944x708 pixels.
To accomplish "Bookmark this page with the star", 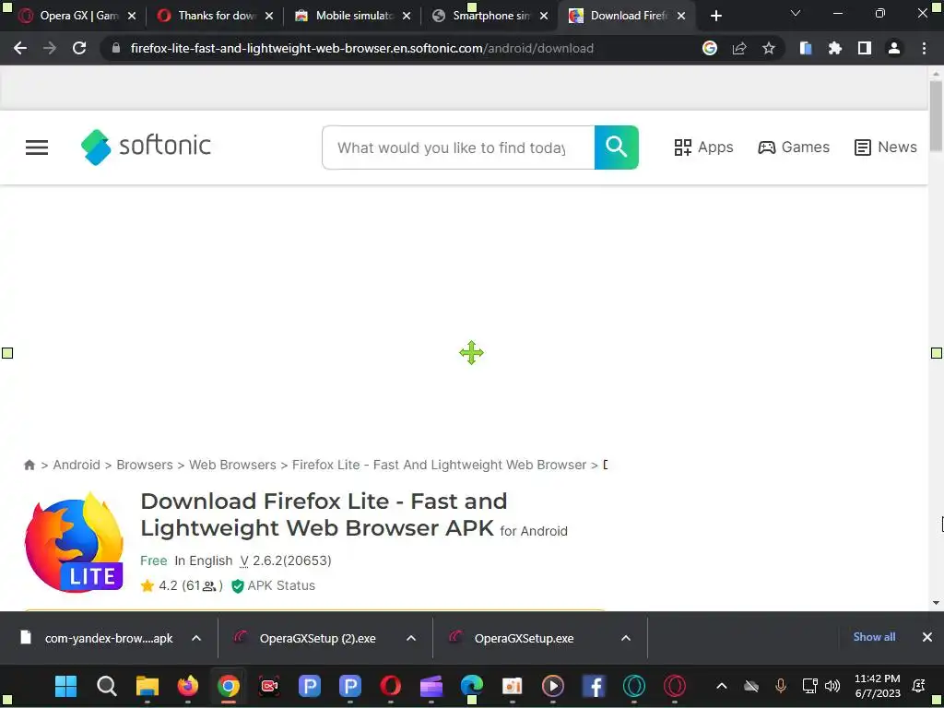I will click(x=769, y=48).
